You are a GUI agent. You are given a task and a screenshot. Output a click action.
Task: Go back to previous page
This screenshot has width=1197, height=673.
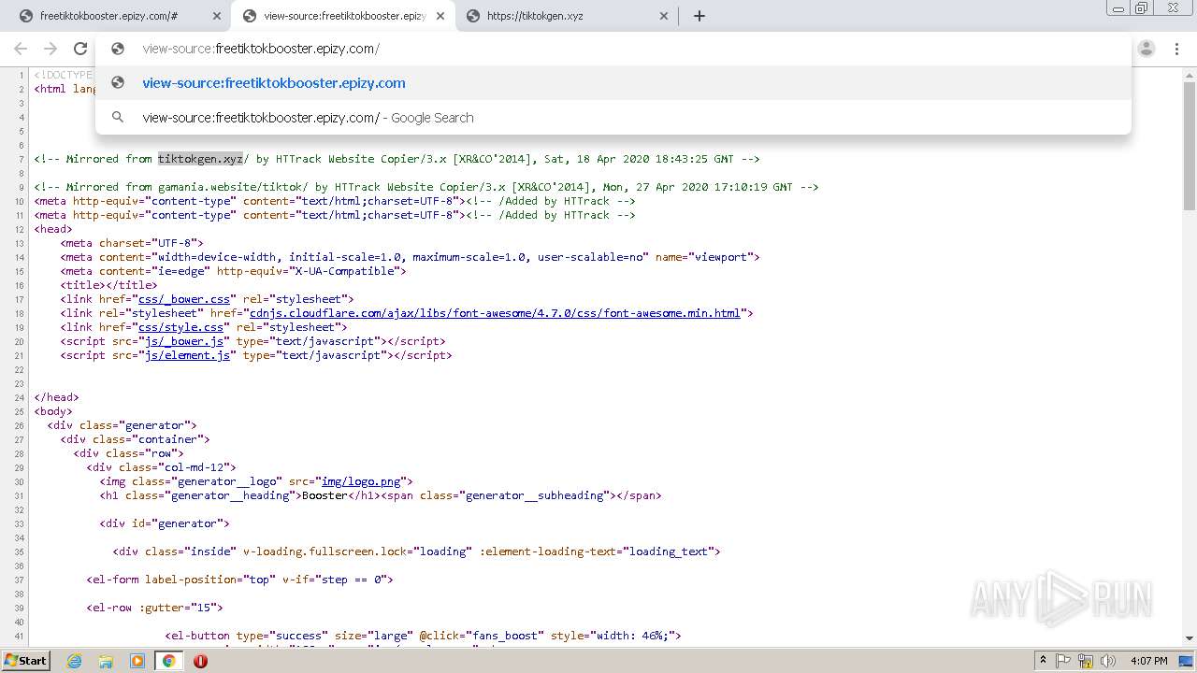click(x=21, y=49)
